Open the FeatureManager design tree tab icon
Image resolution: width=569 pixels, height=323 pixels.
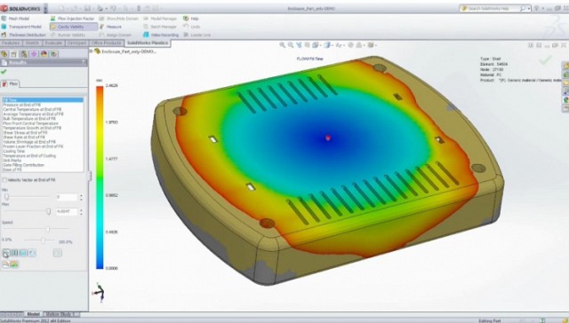(4, 54)
